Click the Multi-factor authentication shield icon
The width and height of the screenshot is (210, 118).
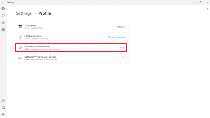pos(20,48)
